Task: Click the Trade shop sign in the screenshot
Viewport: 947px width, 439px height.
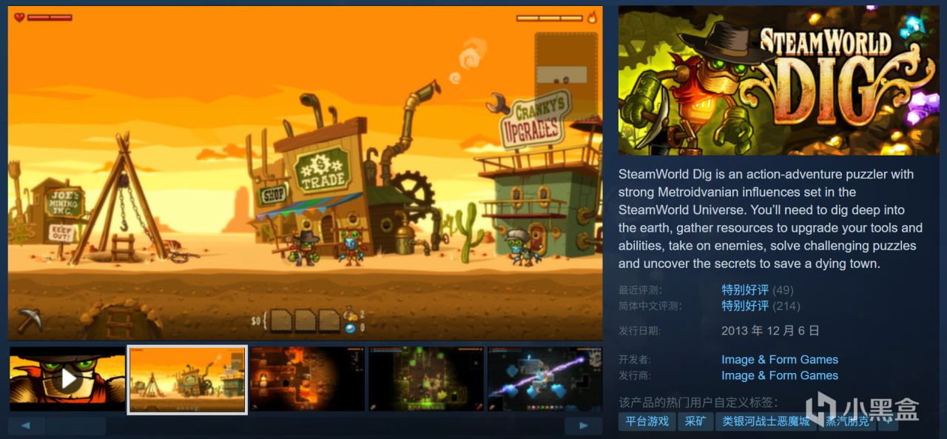Action: point(323,170)
